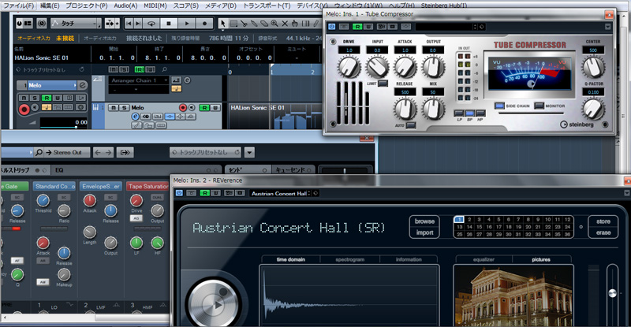Select HP filter in Tube Compressor

pos(480,113)
